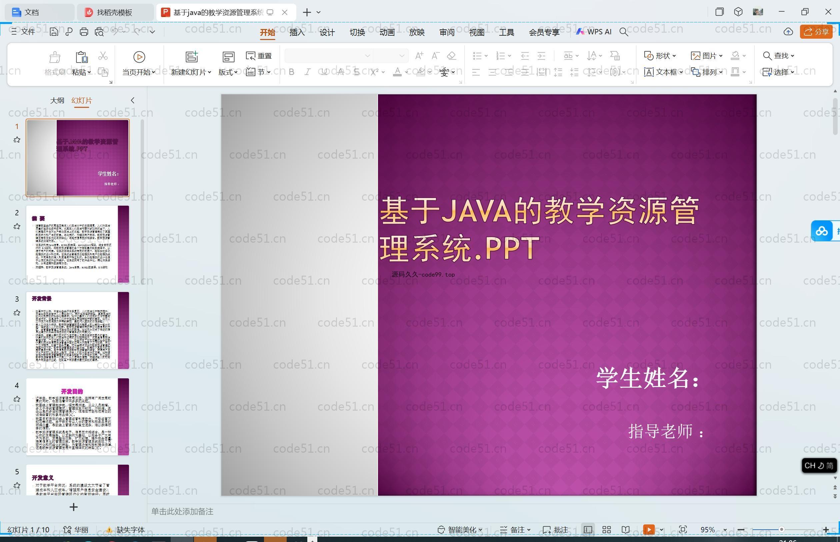Open the WPS AI tab

(x=594, y=32)
